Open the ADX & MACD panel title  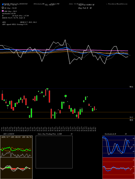point(9,134)
